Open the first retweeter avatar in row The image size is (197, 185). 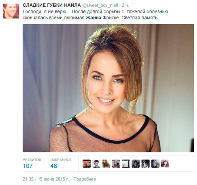tap(87, 164)
